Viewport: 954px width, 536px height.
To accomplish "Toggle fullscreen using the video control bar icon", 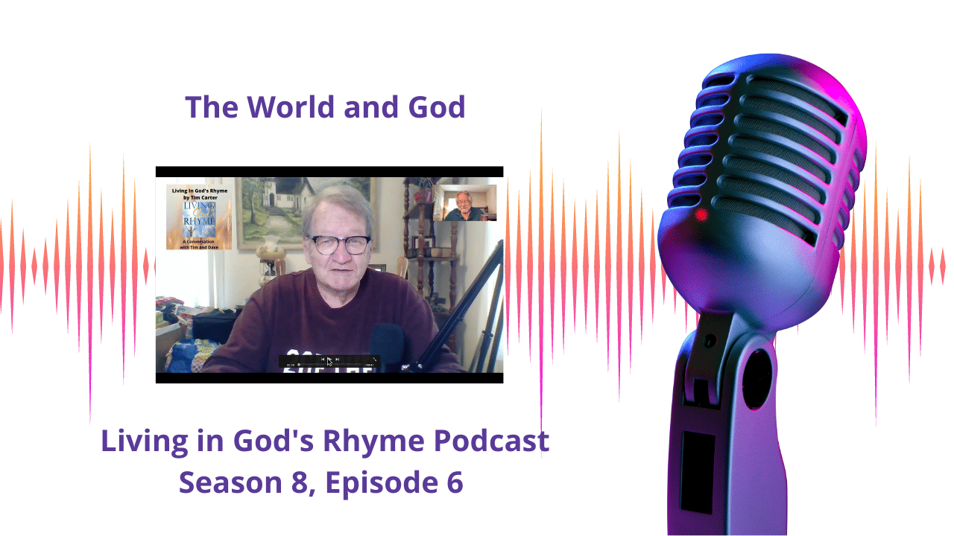I will 374,360.
